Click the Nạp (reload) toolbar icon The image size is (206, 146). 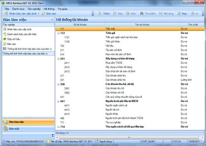pos(179,14)
